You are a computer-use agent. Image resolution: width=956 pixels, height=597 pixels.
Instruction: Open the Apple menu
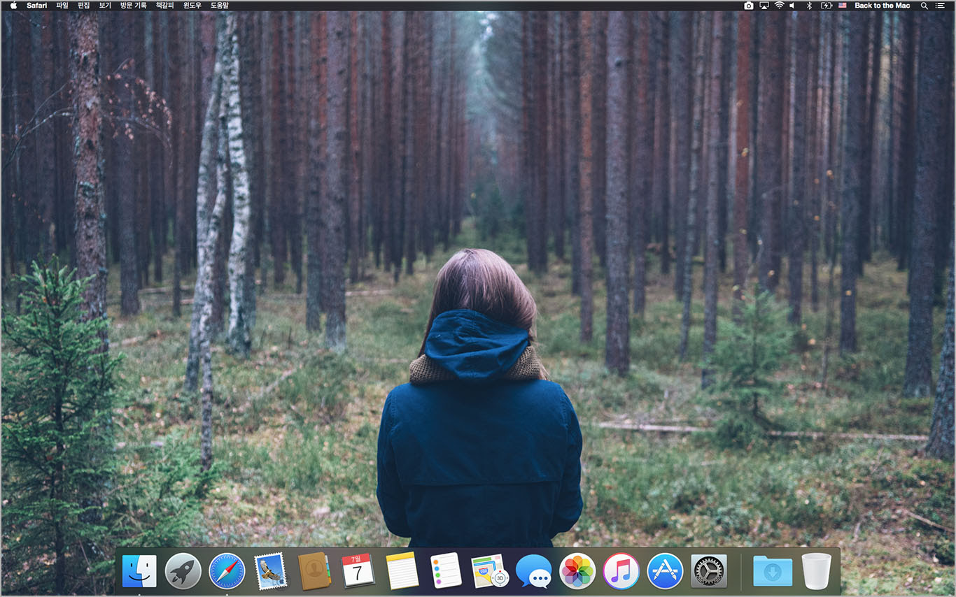(x=13, y=6)
